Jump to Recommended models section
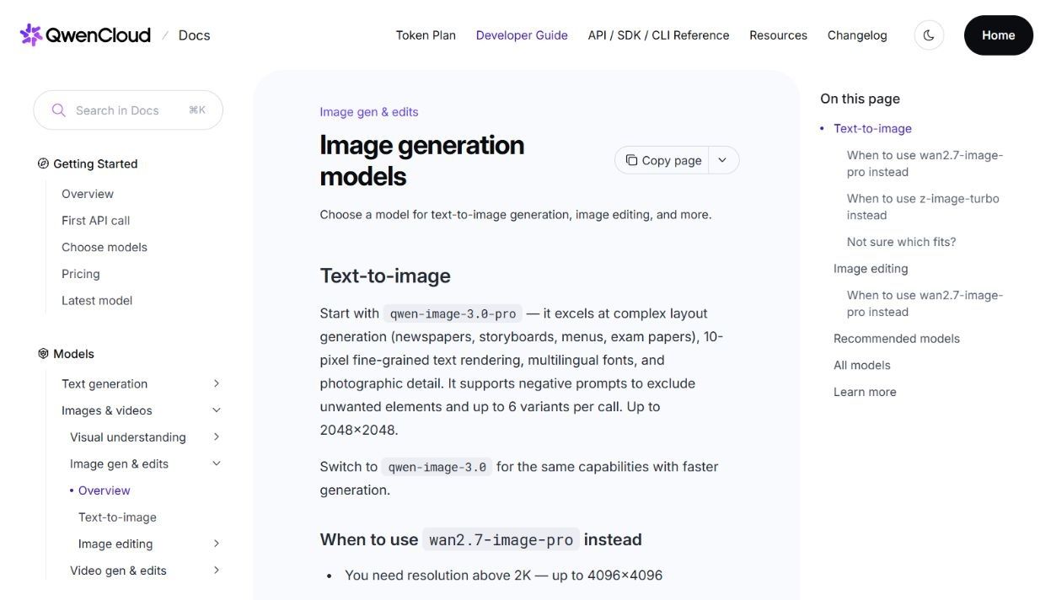Viewport: 1051px width, 600px height. (897, 339)
